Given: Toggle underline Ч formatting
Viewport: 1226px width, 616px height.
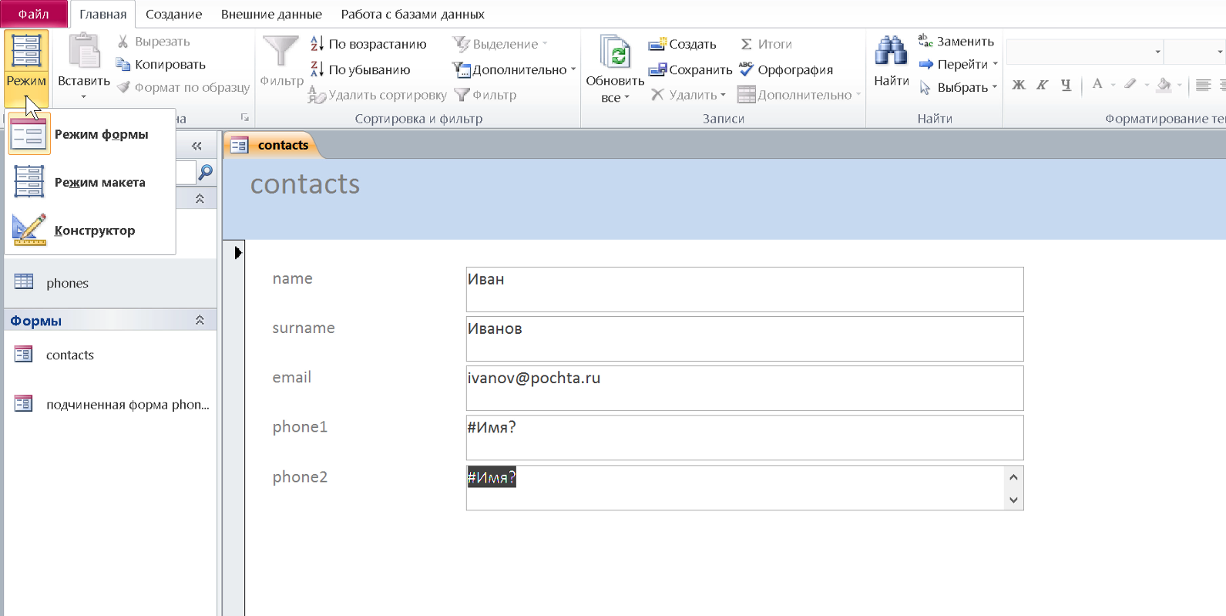Looking at the screenshot, I should click(1066, 85).
